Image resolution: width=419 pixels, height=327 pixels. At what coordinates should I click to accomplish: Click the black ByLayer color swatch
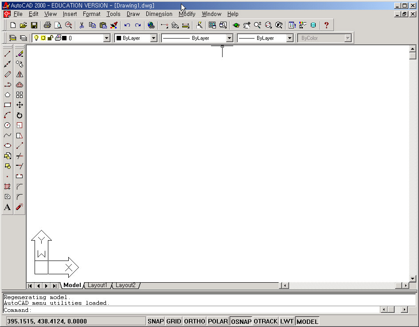[x=119, y=38]
